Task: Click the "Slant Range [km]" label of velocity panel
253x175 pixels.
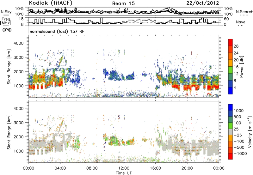Action: pyautogui.click(x=9, y=132)
